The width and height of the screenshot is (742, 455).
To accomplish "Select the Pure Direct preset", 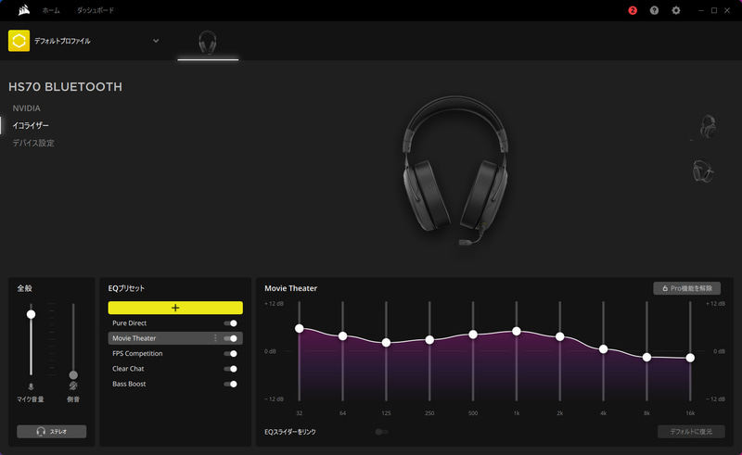I will pos(129,323).
